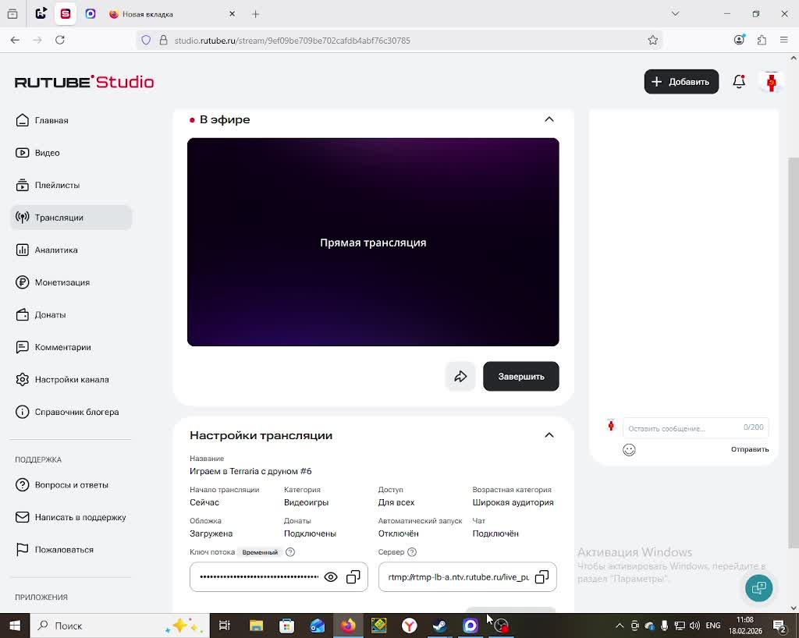Share the stream with arrow icon
799x638 pixels.
click(x=460, y=376)
